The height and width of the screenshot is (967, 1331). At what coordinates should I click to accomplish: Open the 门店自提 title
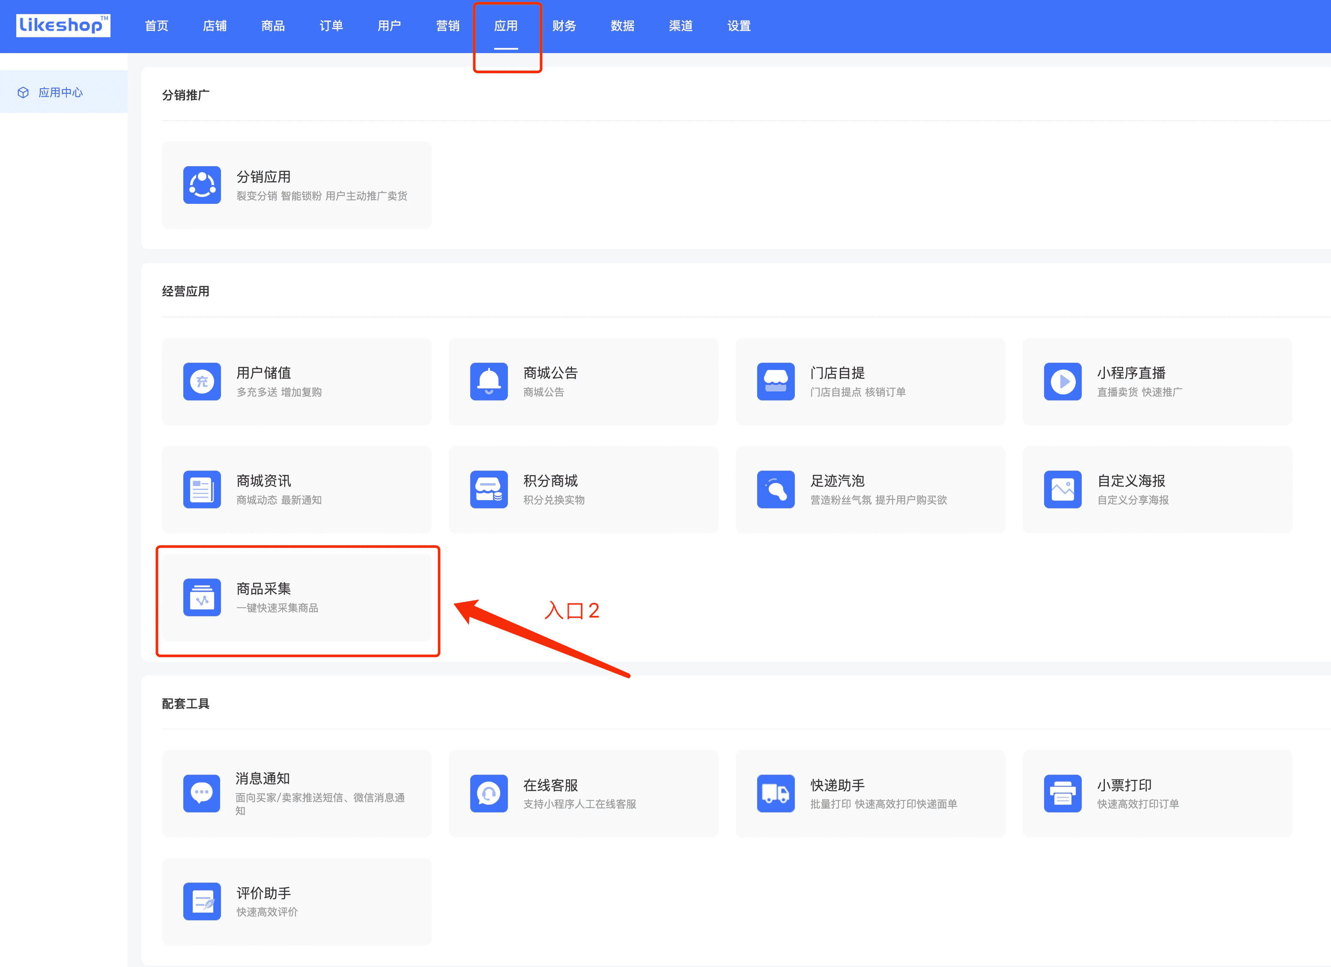pos(838,373)
